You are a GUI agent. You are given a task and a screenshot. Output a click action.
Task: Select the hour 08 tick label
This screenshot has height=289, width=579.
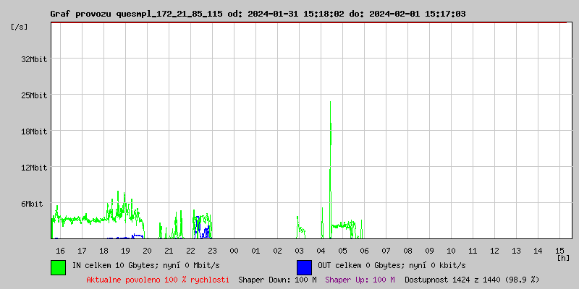407,250
